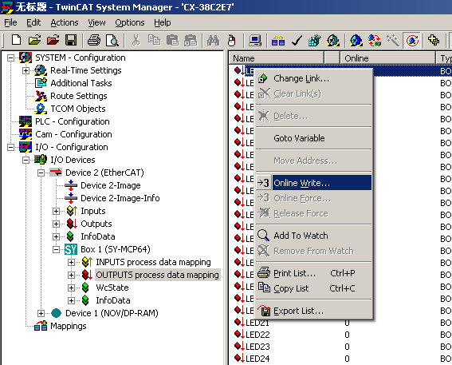Click the magnifier icon of Add To Watch
The height and width of the screenshot is (365, 452).
[263, 236]
